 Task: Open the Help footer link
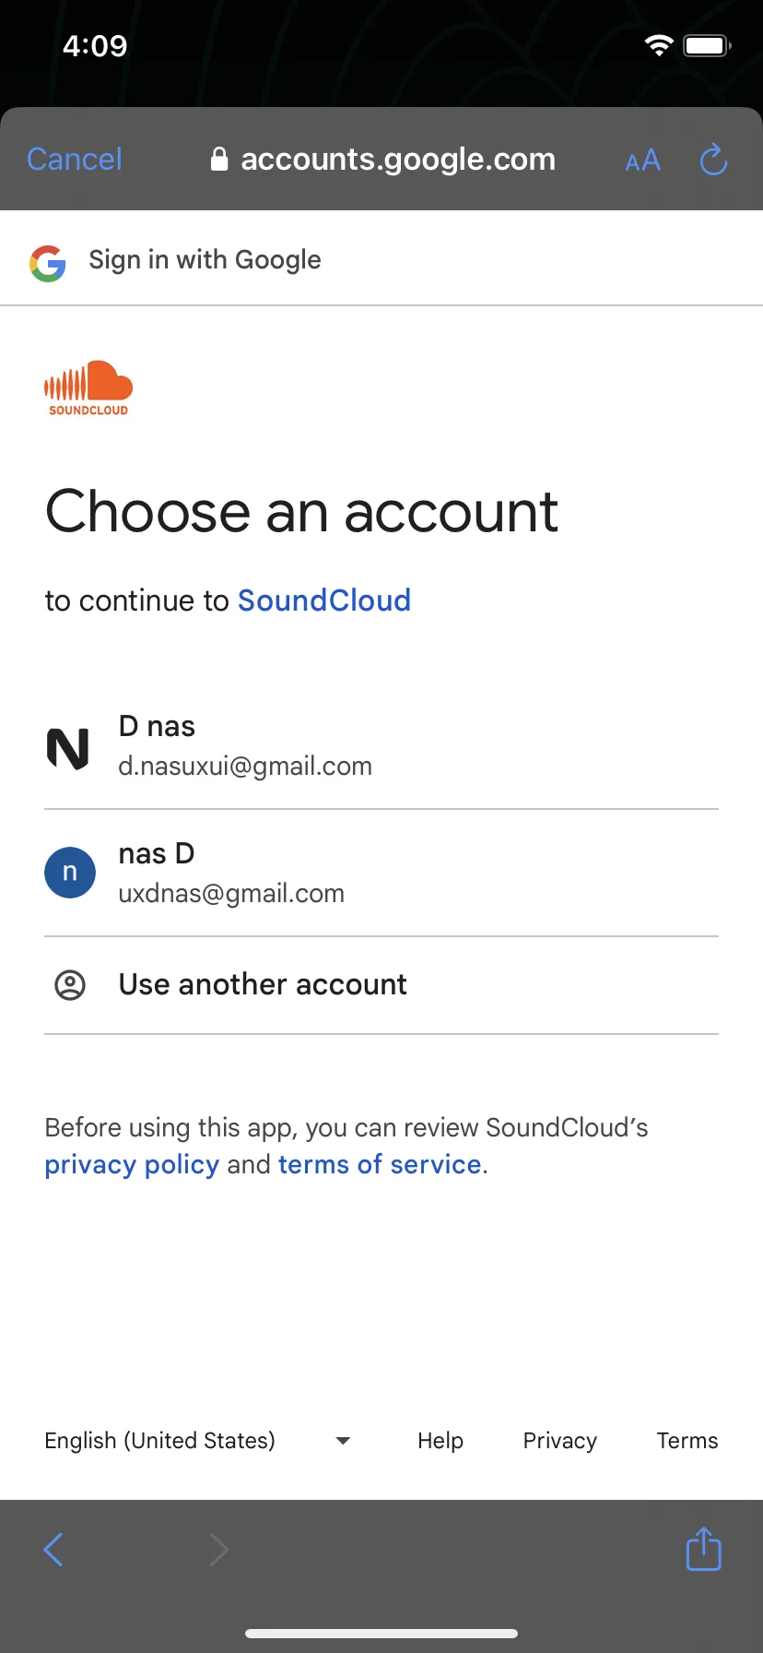(440, 1441)
